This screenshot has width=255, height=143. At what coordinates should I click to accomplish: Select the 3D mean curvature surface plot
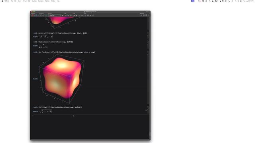click(61, 79)
